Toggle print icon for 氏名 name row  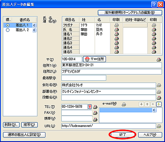(117, 29)
